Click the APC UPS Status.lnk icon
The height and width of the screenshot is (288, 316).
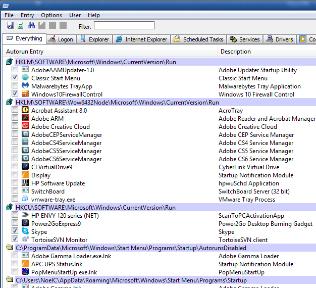coord(25,263)
